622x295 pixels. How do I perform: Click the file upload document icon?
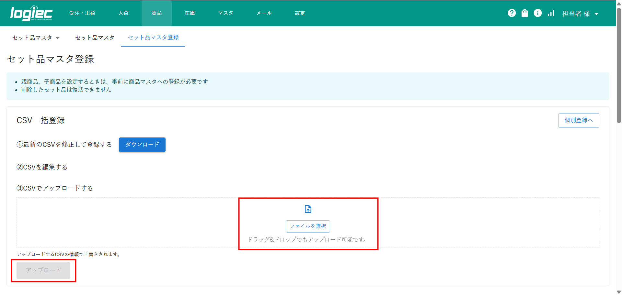(x=308, y=209)
